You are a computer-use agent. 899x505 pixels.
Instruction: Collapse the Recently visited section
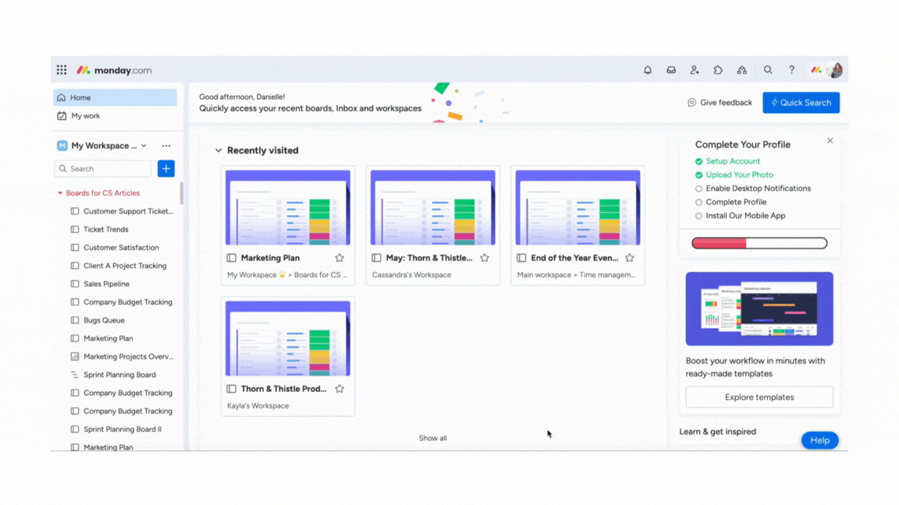point(219,150)
